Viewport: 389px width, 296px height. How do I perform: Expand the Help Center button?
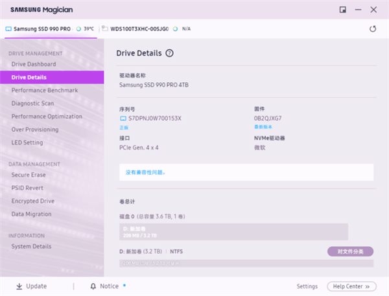point(351,286)
